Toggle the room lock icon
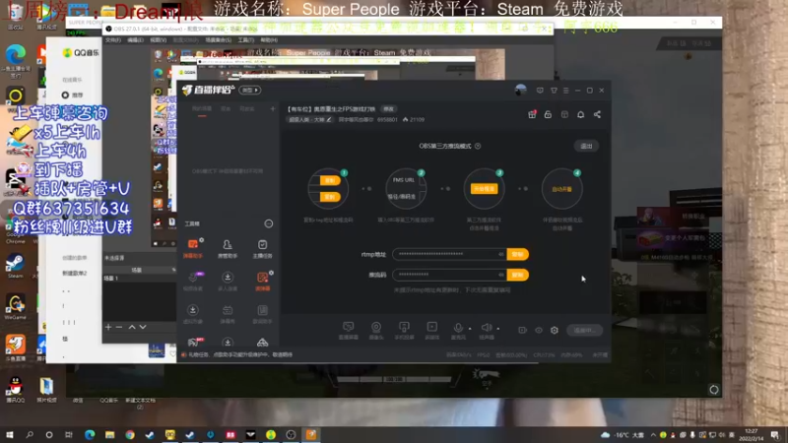This screenshot has height=443, width=788. coord(548,114)
